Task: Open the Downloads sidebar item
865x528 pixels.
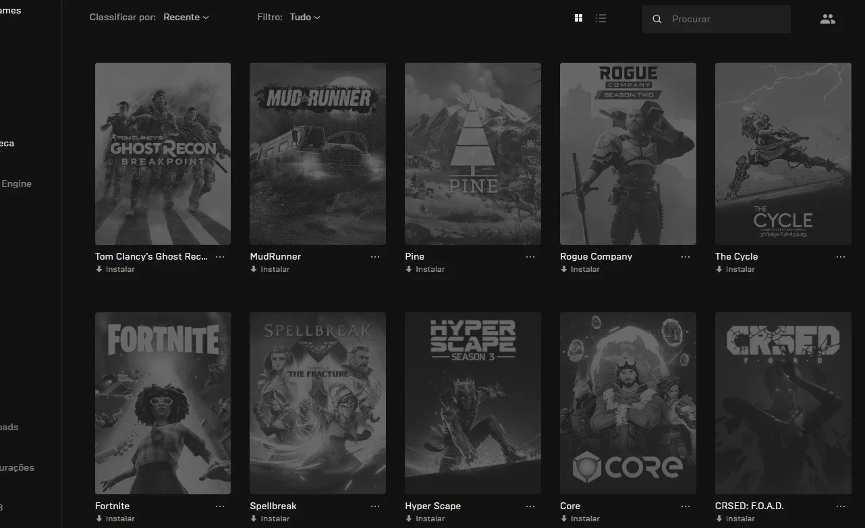Action: tap(9, 427)
